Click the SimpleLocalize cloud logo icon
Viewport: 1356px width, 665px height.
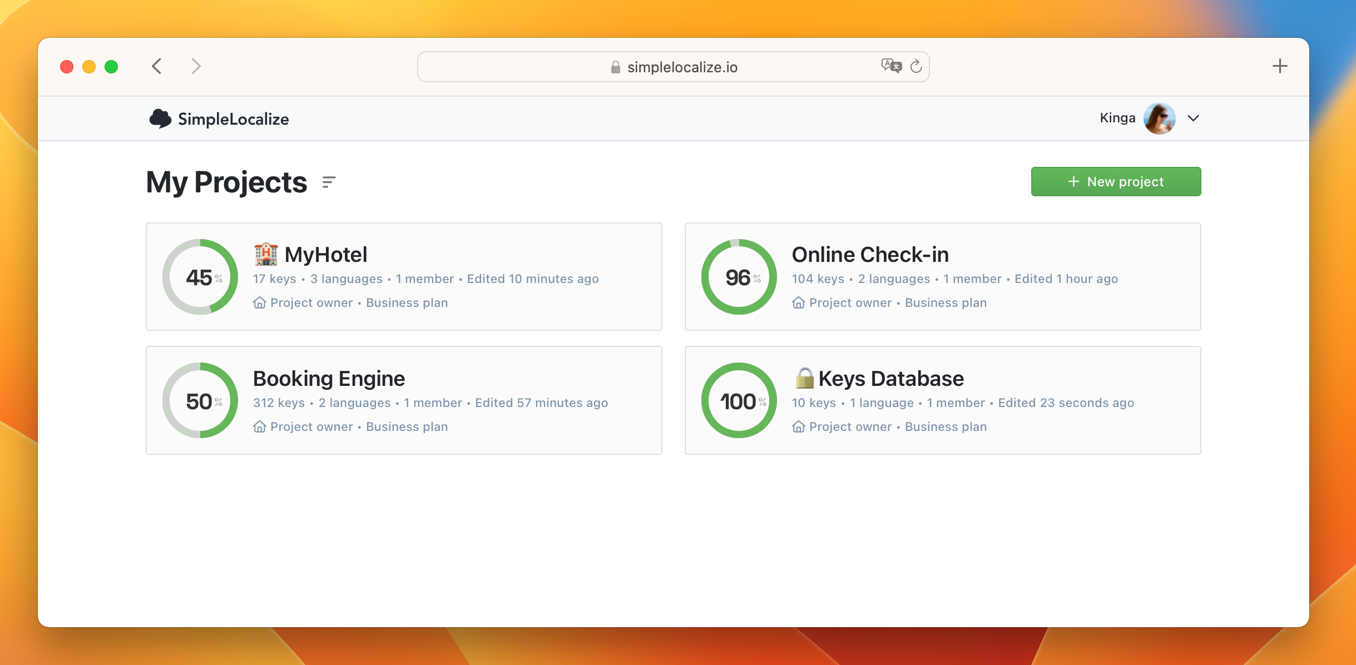pos(160,118)
